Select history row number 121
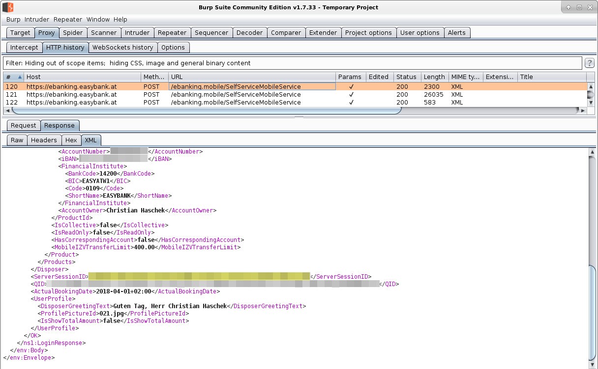Viewport: 598px width, 369px height. pos(295,95)
